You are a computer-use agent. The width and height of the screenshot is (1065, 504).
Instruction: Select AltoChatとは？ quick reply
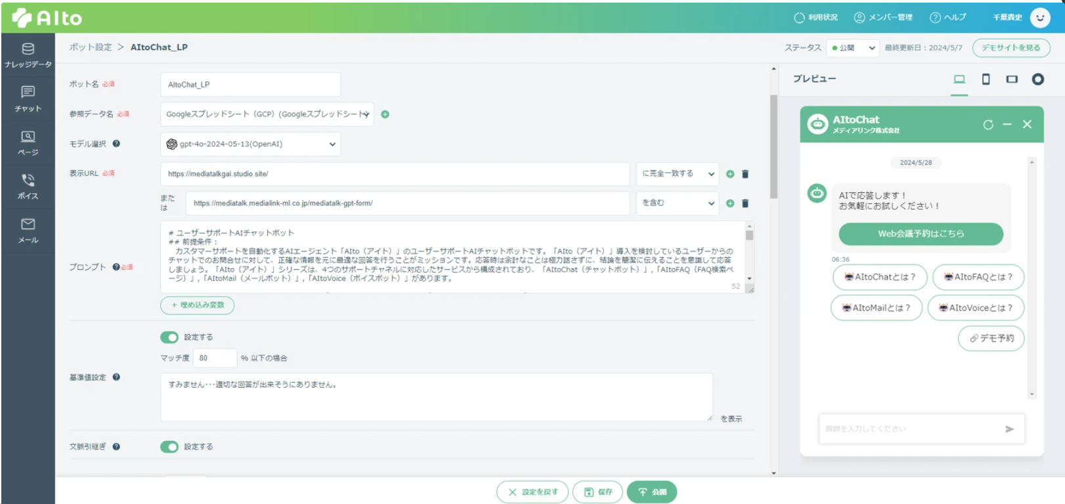pos(879,277)
